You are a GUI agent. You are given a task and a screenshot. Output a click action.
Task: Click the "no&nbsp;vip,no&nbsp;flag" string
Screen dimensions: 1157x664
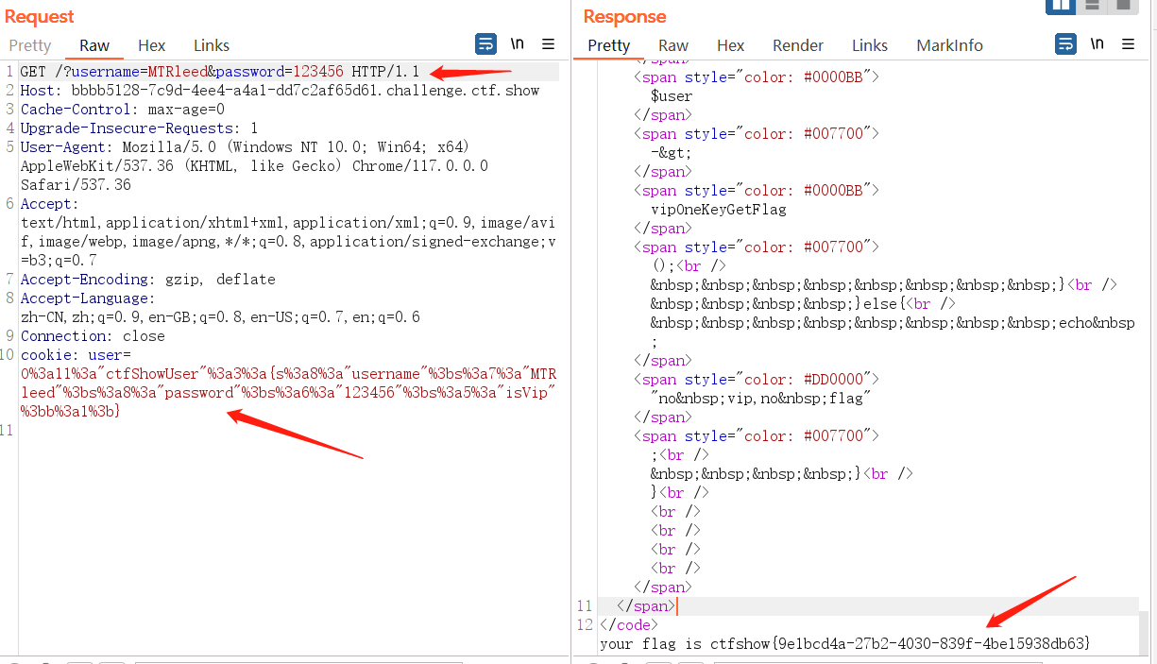(x=758, y=399)
